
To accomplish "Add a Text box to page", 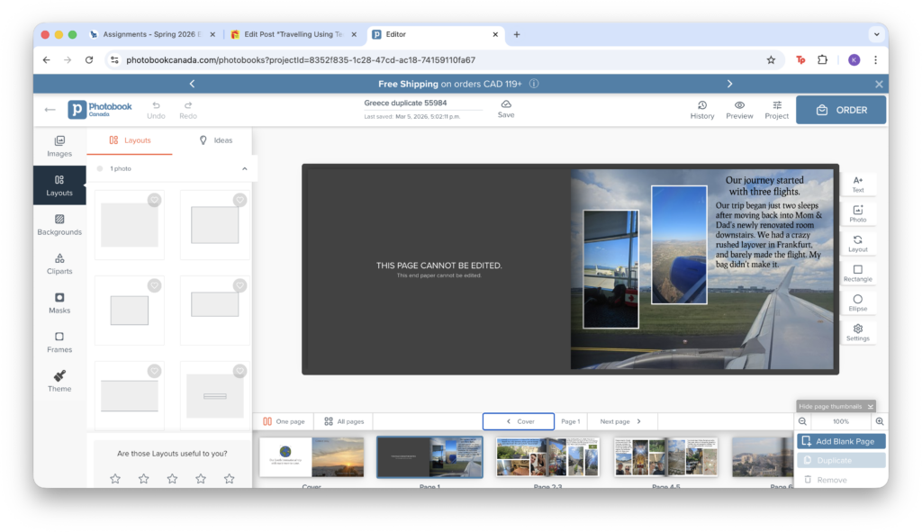I will click(x=857, y=184).
